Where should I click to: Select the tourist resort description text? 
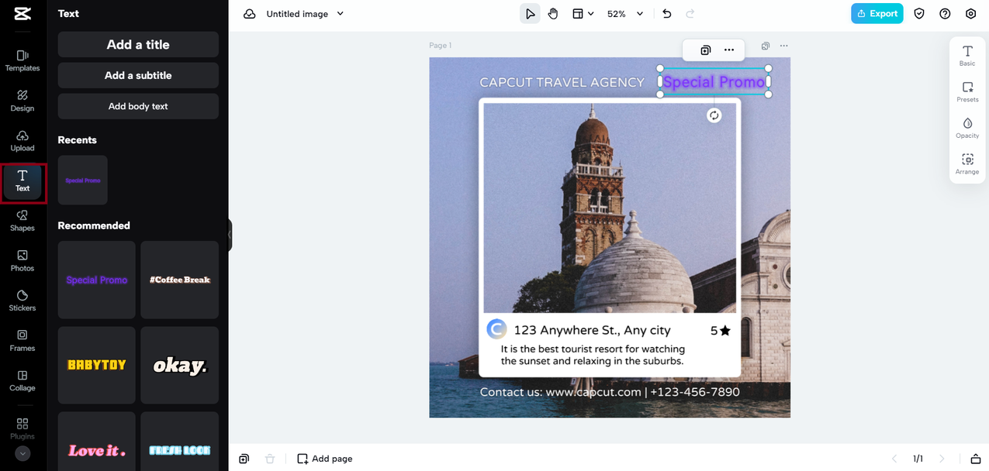coord(593,355)
